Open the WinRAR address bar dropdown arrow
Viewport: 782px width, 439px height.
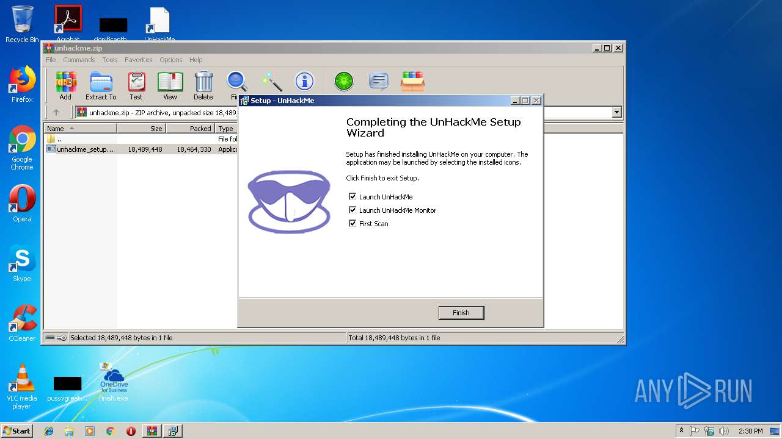click(616, 112)
